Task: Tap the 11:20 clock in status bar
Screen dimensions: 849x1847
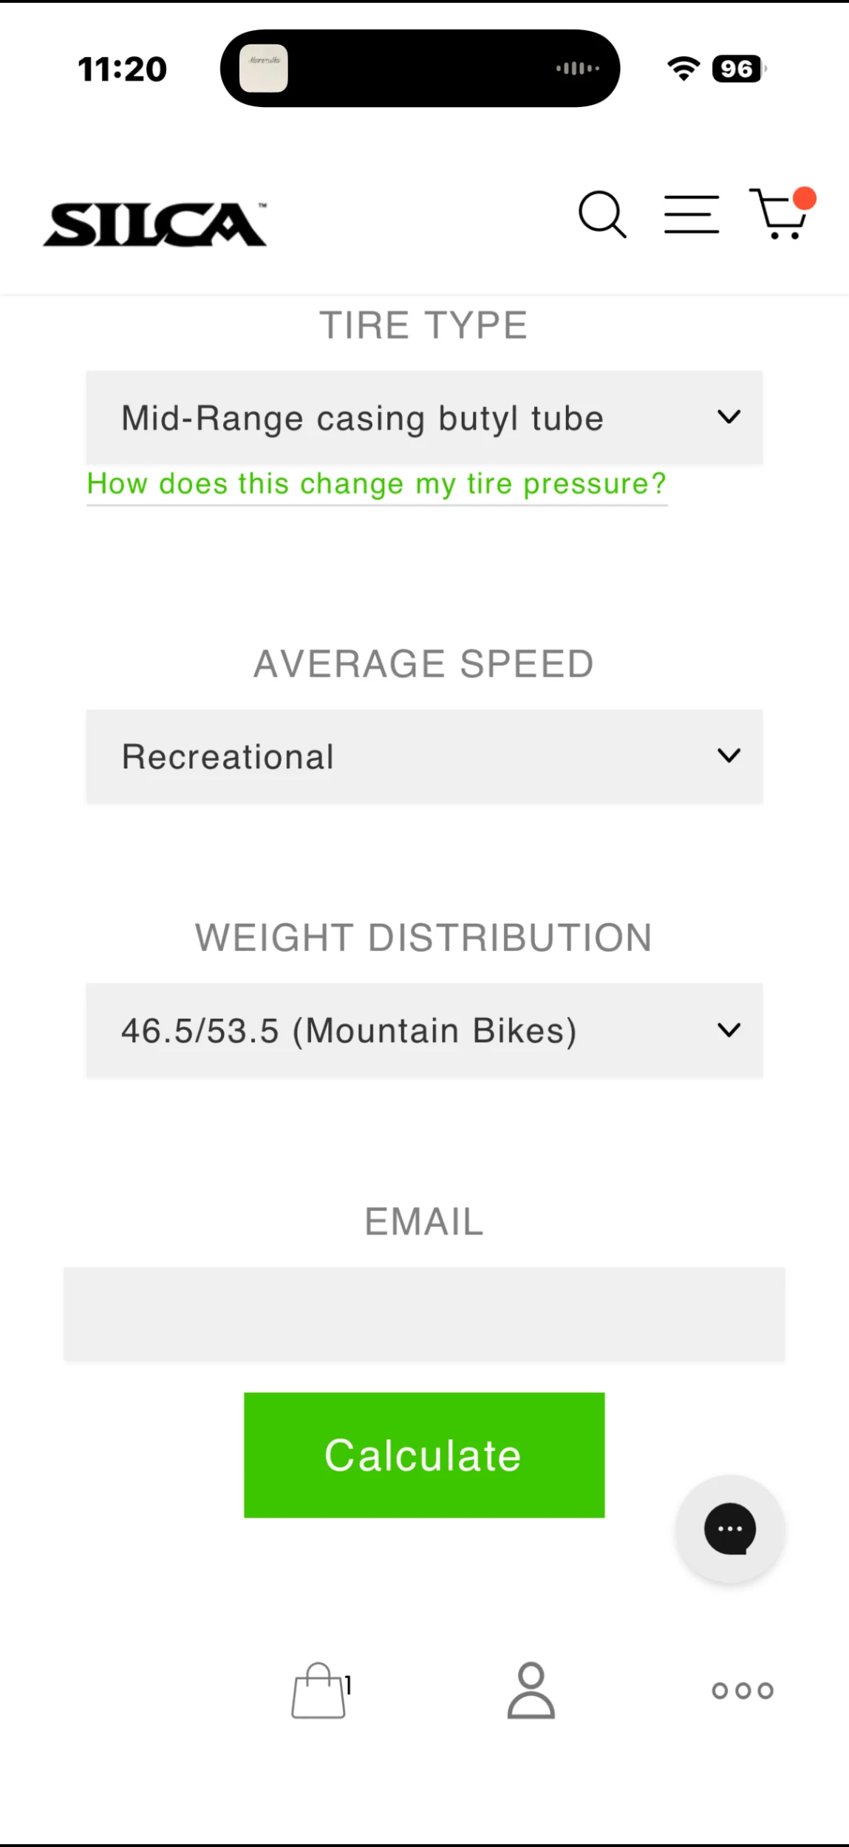Action: (123, 69)
